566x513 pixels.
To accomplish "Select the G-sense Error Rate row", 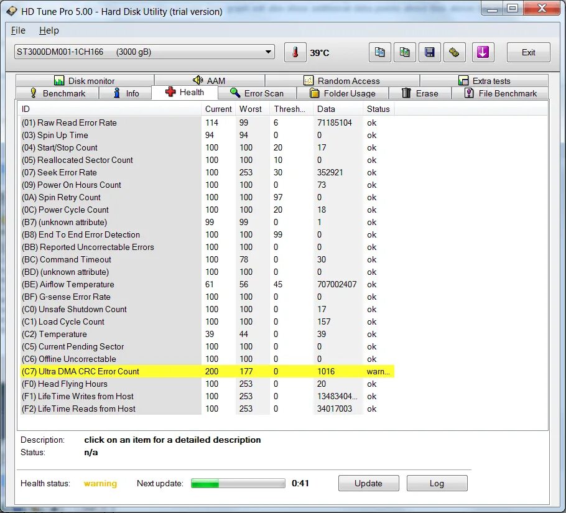I will [207, 297].
